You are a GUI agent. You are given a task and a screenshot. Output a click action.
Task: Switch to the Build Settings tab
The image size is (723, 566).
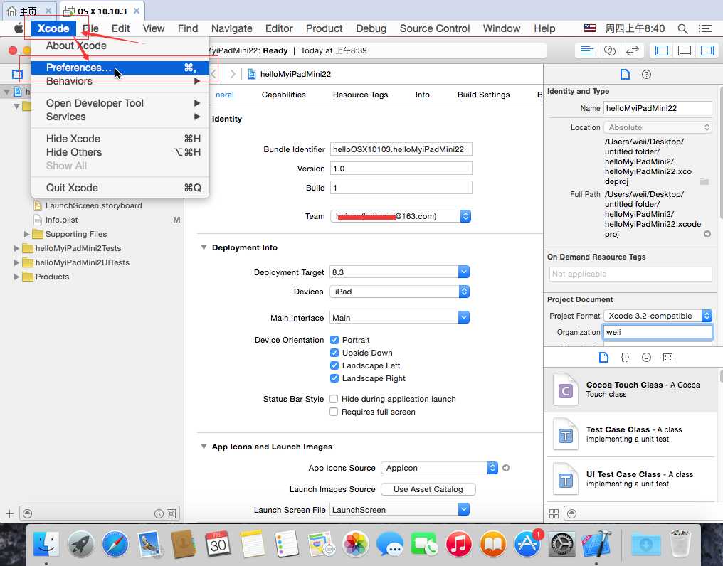483,95
